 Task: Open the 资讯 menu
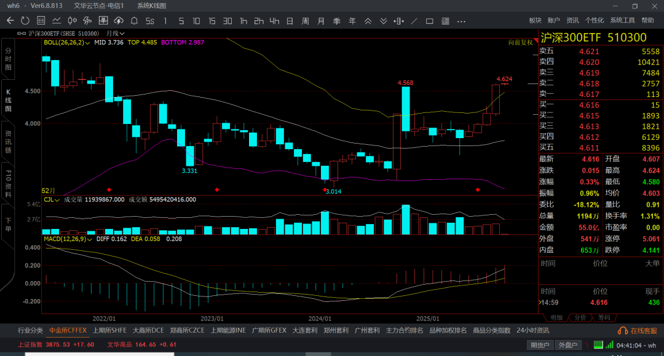point(572,20)
